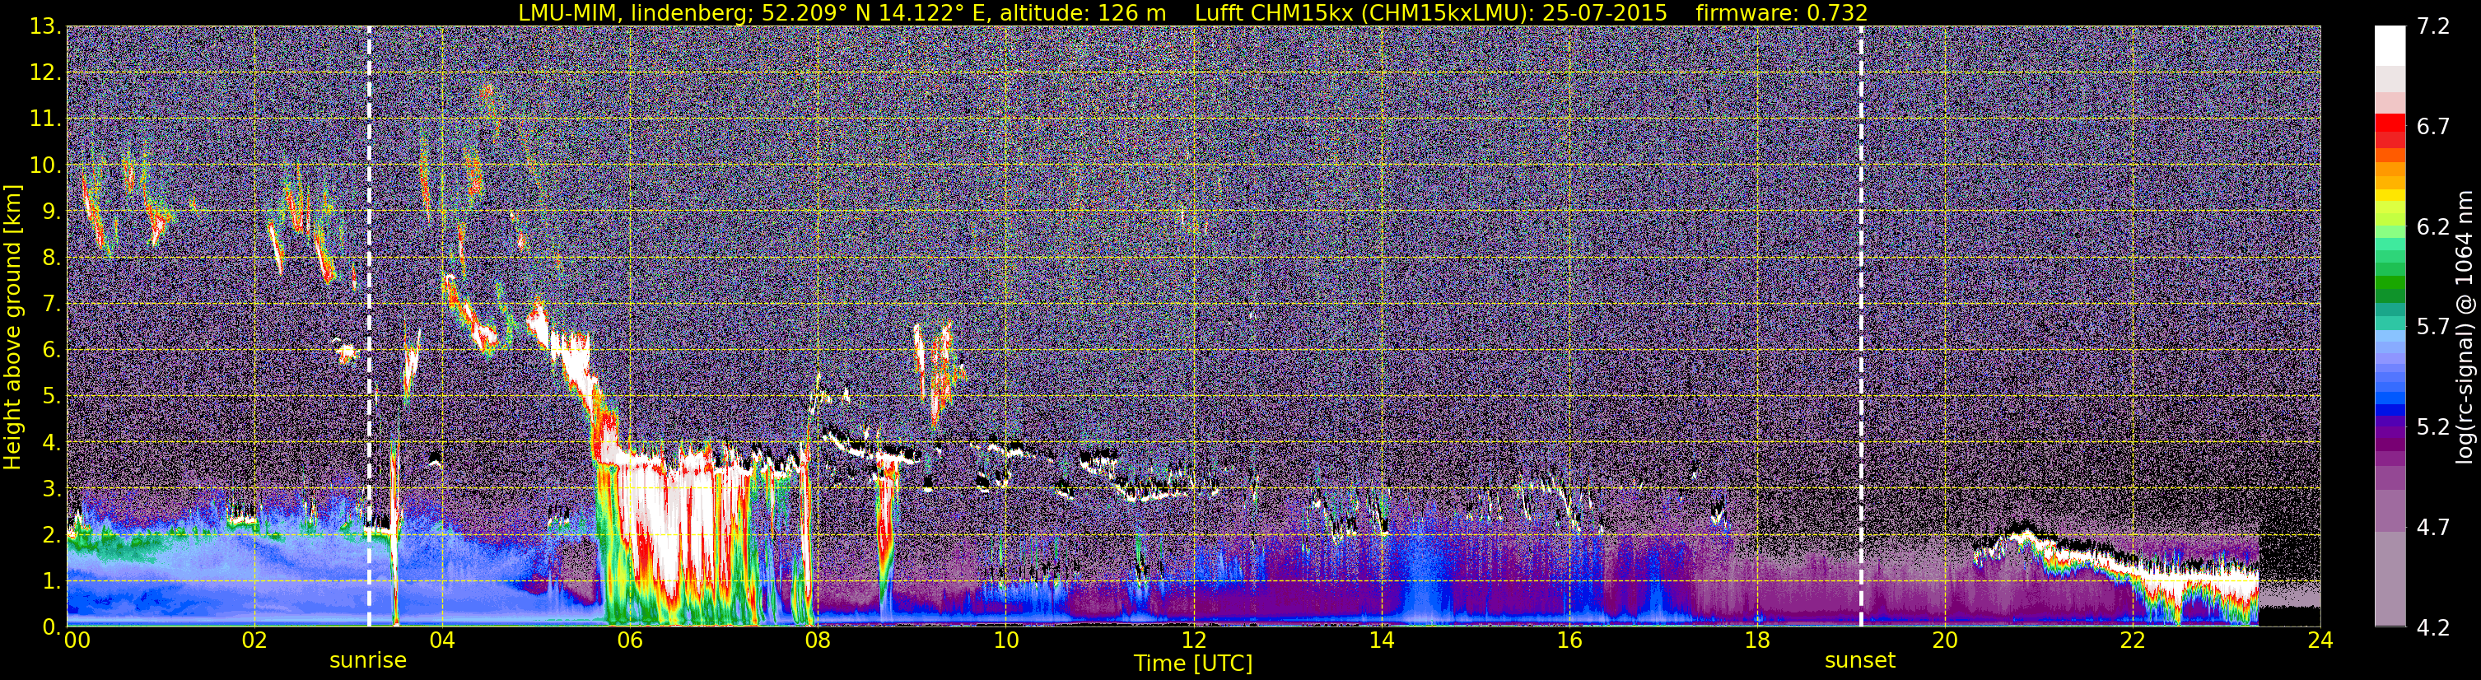Click the "sunset" label below the time axis

(x=1860, y=661)
